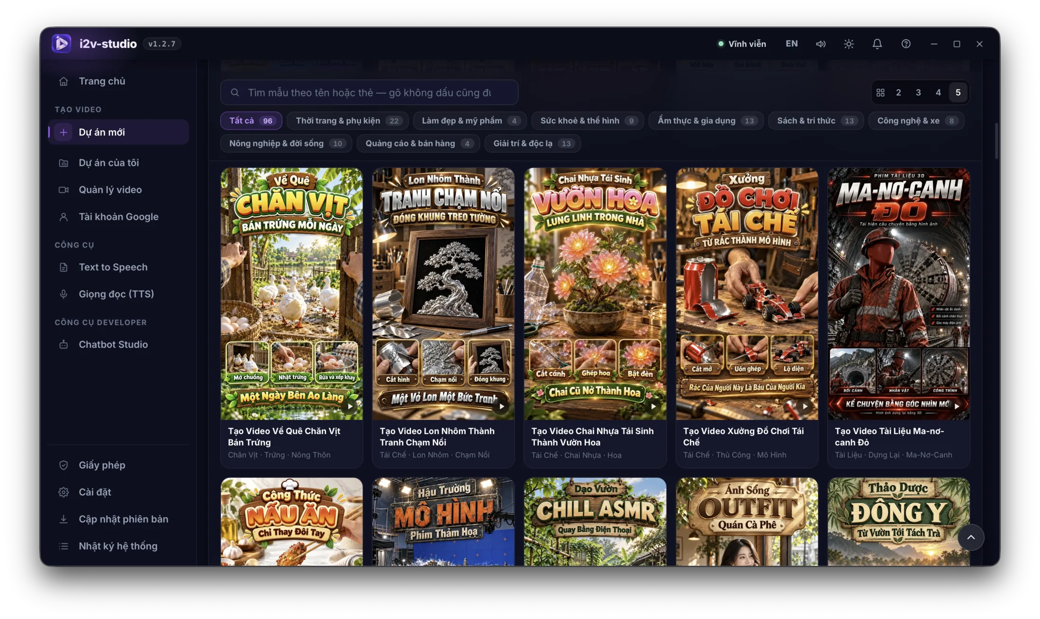Viewport: 1040px width, 619px height.
Task: Open Tài khoản Google settings
Action: click(x=118, y=216)
